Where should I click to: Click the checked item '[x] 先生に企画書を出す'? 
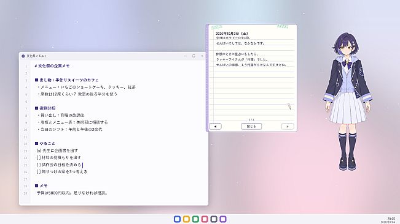[57, 151]
